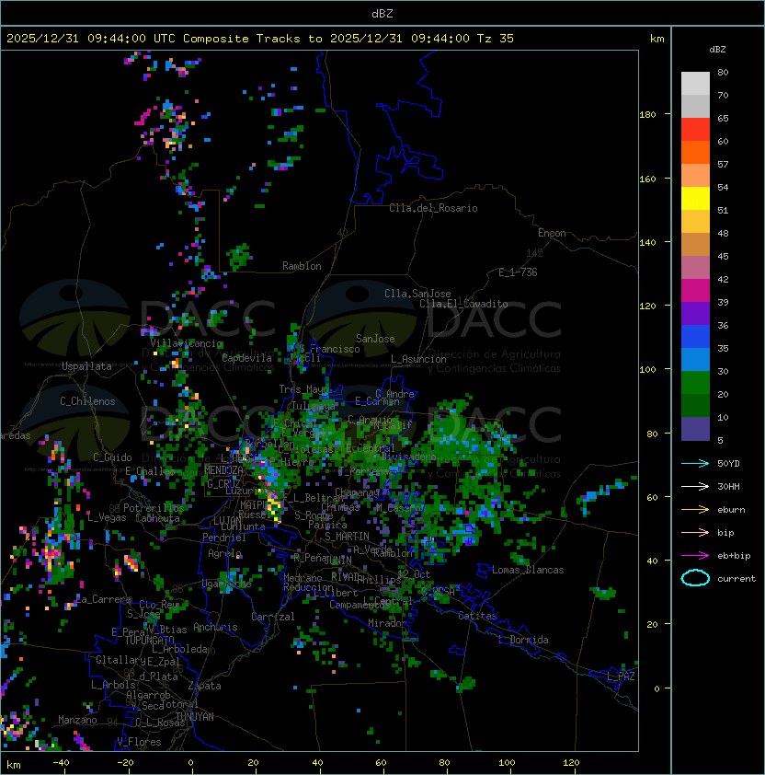Click the 'Encon' map label
The height and width of the screenshot is (775, 765).
[x=552, y=233]
